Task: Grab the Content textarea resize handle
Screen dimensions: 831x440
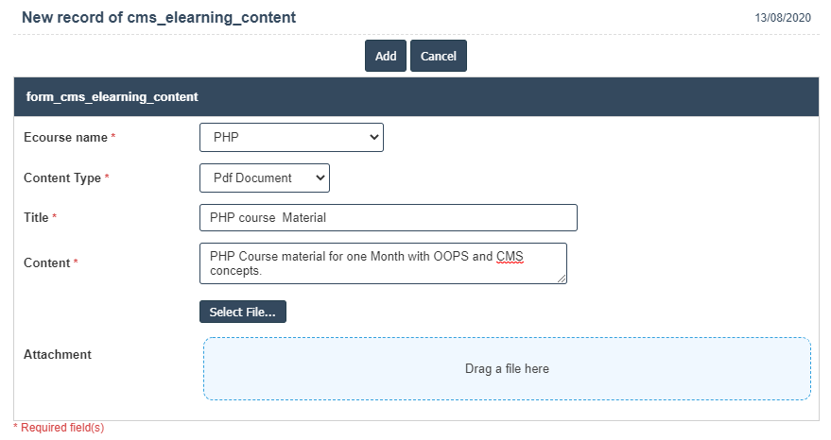Action: click(x=562, y=279)
